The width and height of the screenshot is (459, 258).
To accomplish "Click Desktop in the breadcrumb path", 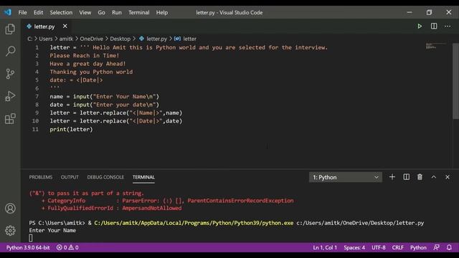I will [x=120, y=39].
